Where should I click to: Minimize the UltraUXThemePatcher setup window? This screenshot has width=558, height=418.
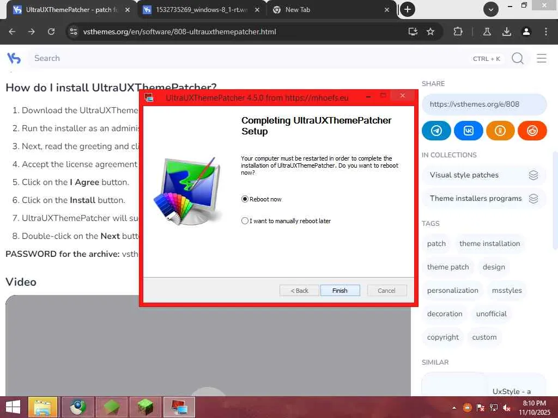(x=368, y=96)
